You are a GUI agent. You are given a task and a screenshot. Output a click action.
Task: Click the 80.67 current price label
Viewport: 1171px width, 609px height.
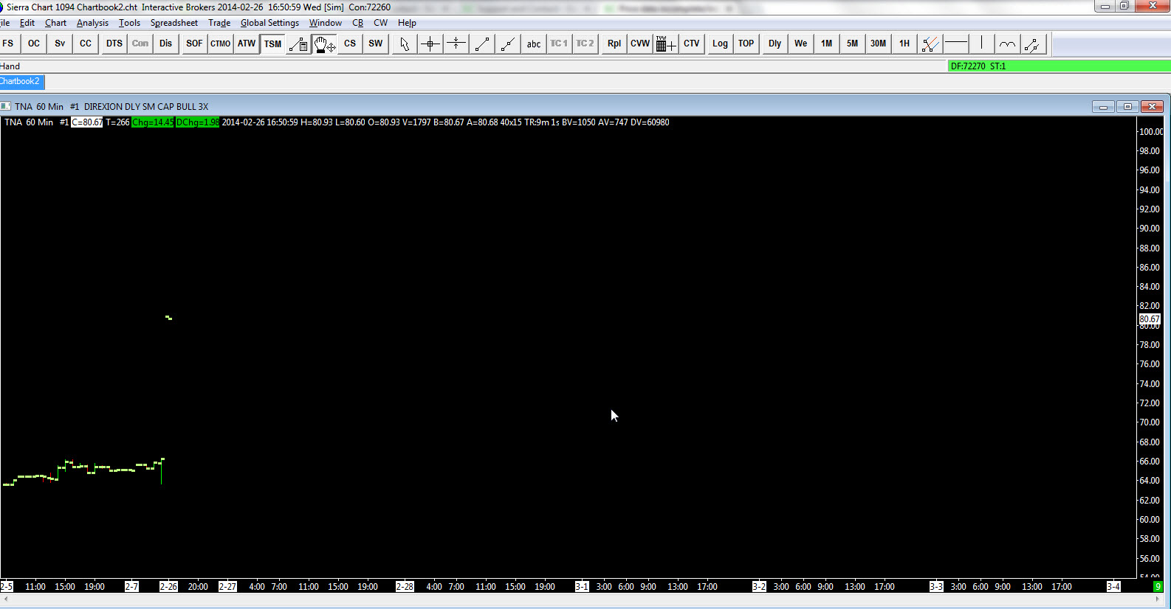click(x=1150, y=319)
